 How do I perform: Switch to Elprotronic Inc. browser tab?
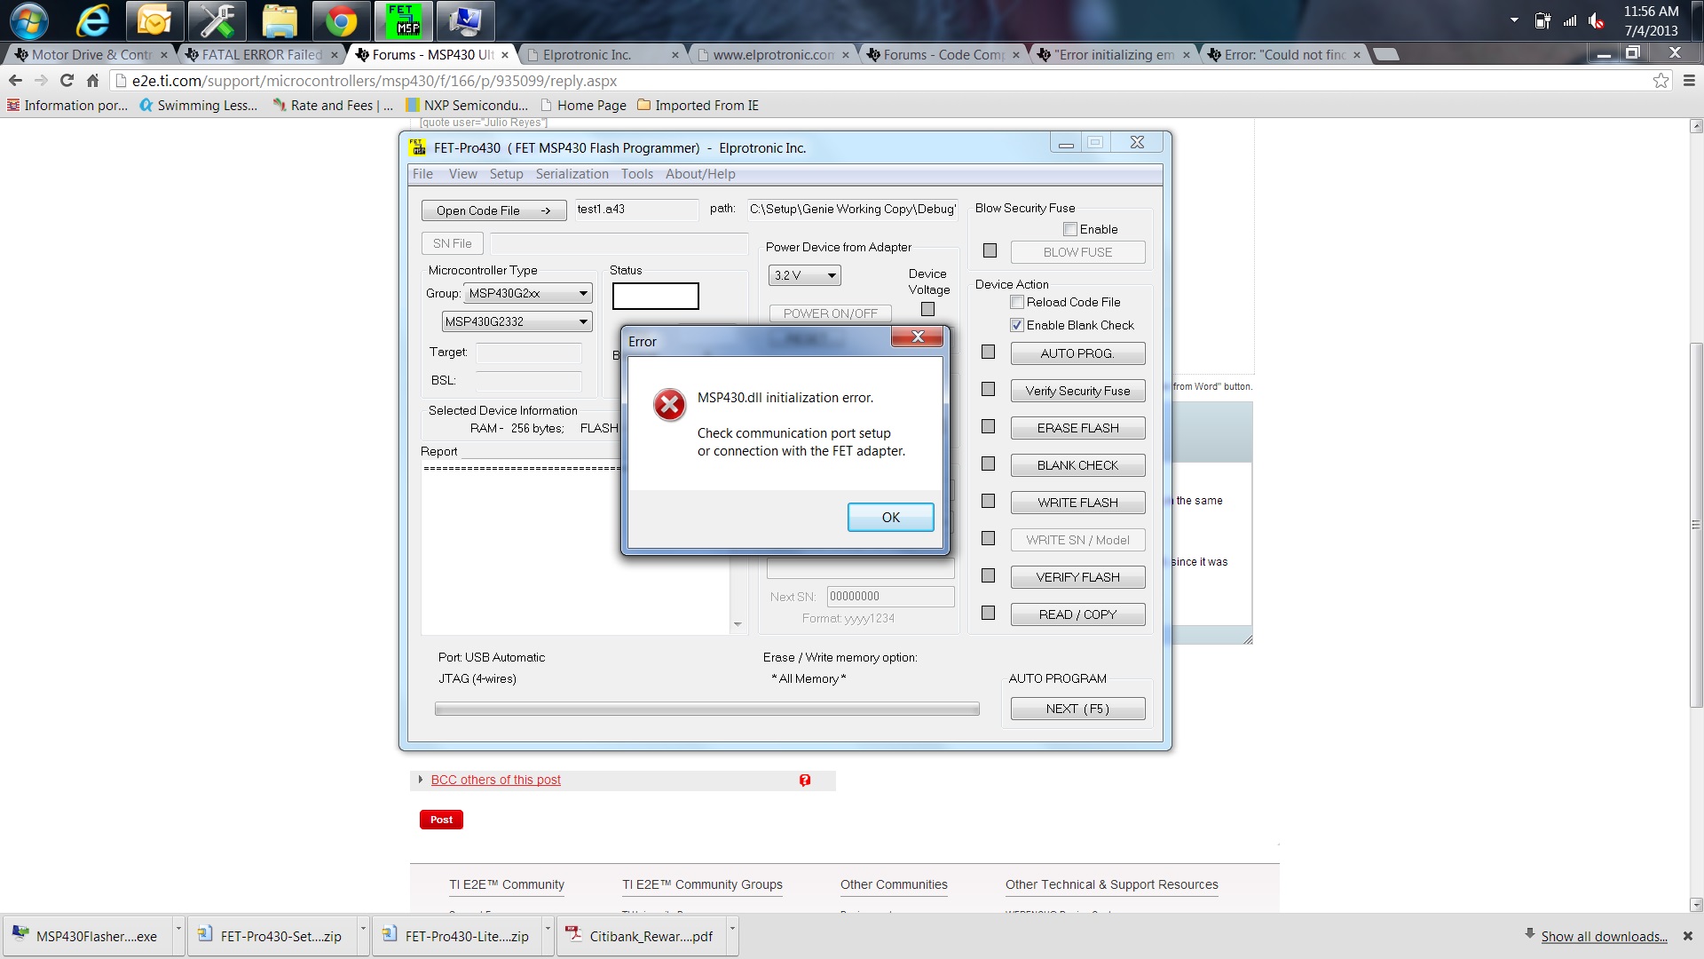coord(601,55)
